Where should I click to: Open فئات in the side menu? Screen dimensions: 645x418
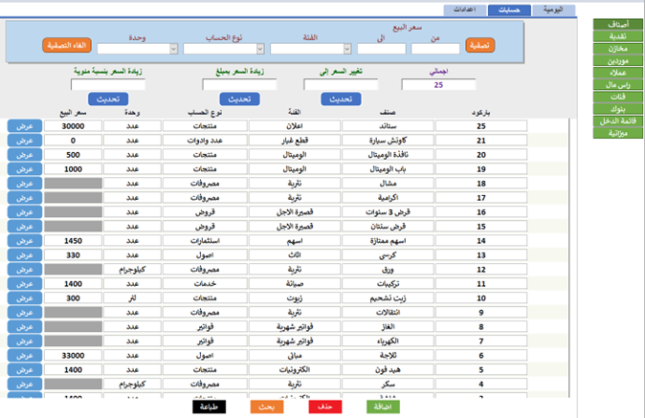(618, 97)
